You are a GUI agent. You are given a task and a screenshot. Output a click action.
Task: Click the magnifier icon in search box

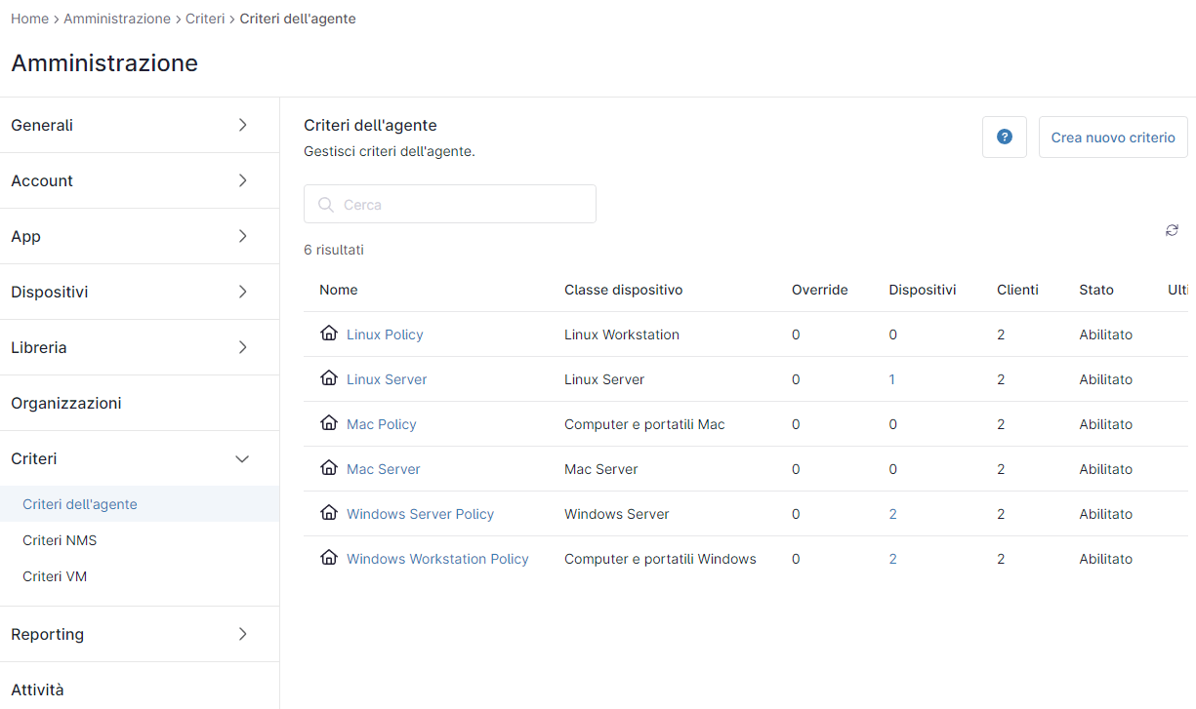coord(326,205)
